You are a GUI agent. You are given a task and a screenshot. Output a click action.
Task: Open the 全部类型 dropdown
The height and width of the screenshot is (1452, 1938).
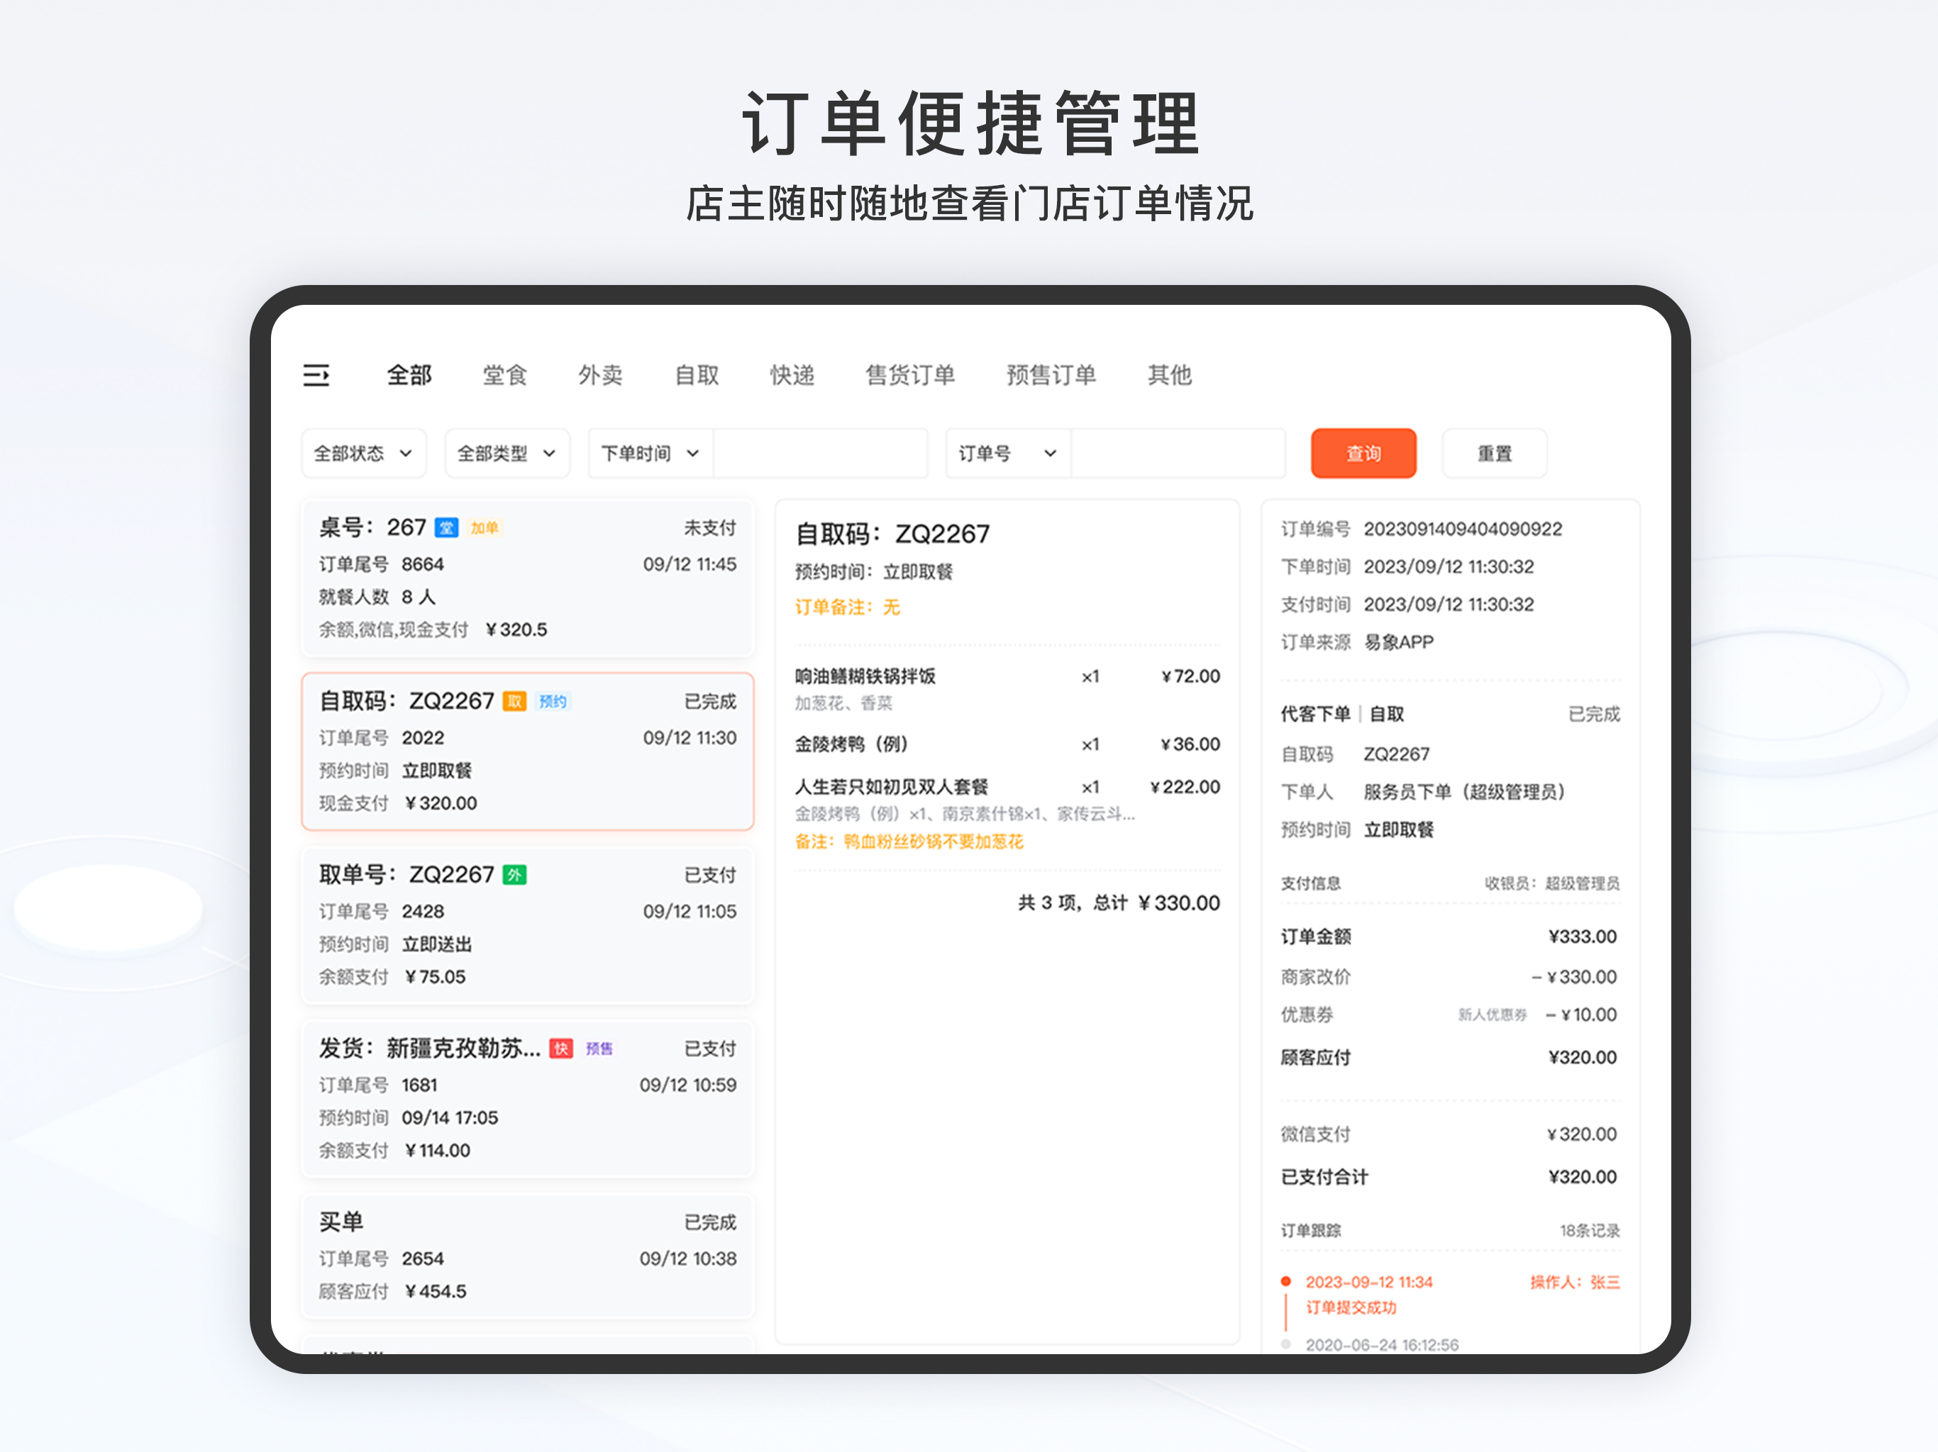[x=507, y=454]
